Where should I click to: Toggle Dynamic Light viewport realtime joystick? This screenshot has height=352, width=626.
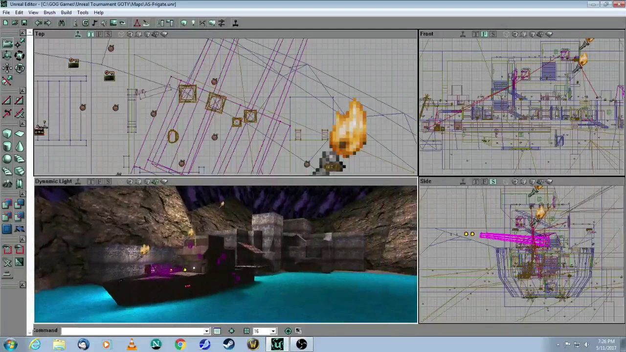78,181
